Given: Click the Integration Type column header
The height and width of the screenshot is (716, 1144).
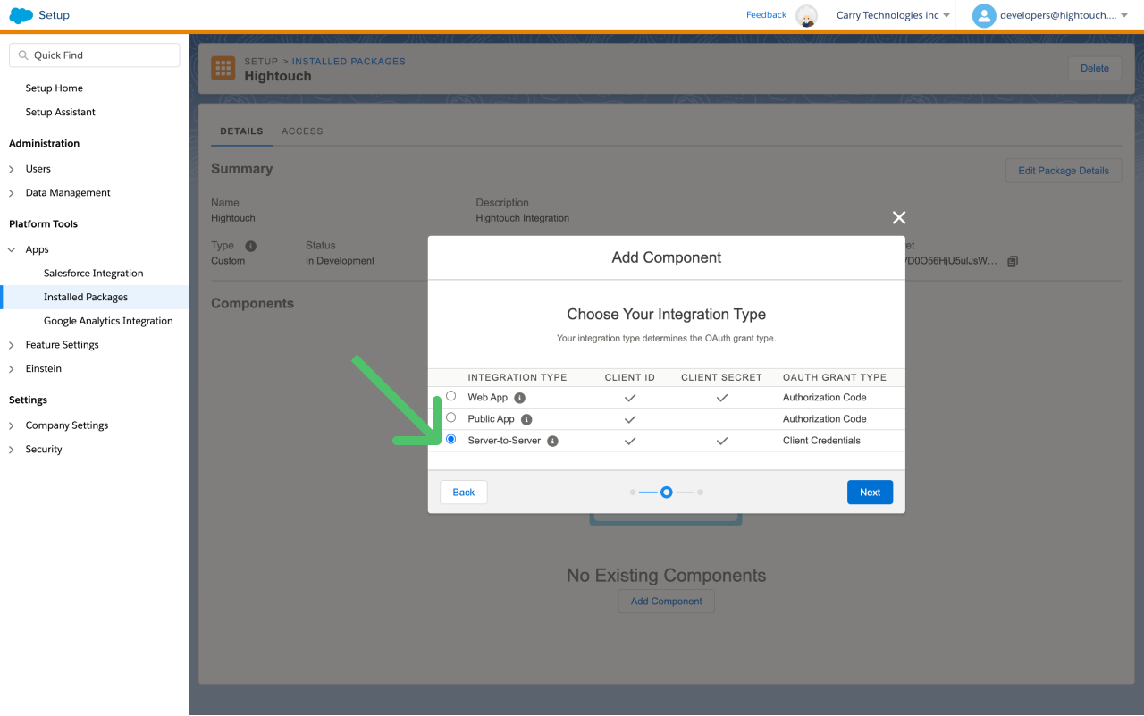Looking at the screenshot, I should point(517,378).
